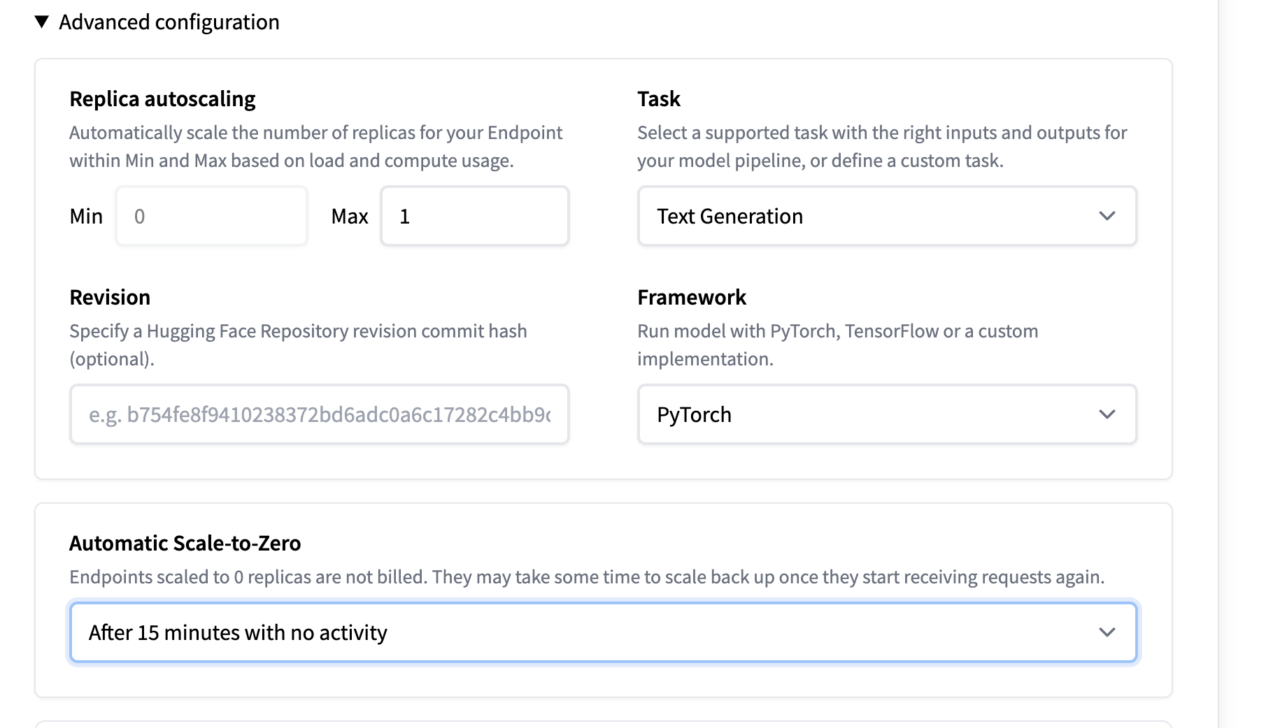Click the Automatic Scale-to-Zero heading
The height and width of the screenshot is (728, 1273).
(x=185, y=544)
